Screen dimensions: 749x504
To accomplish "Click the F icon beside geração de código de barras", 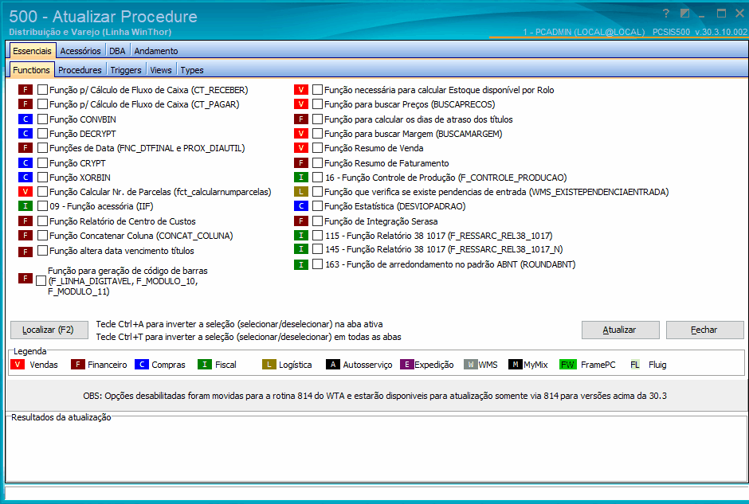I will point(25,278).
